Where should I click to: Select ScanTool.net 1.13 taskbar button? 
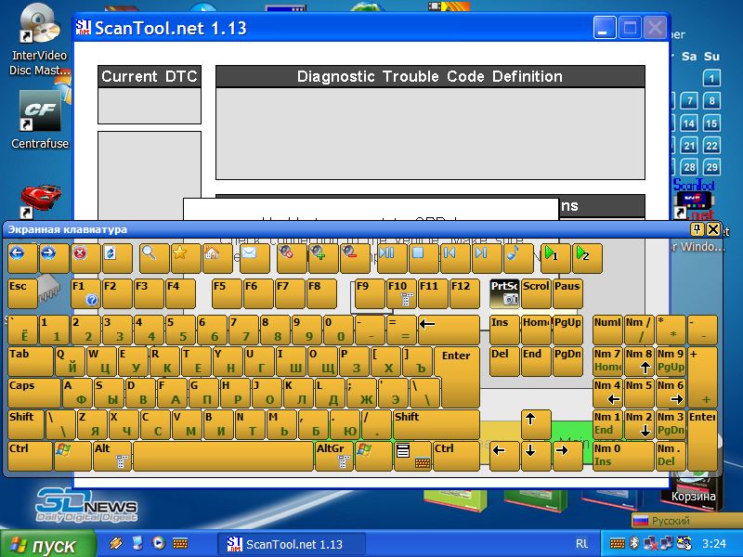pos(291,544)
